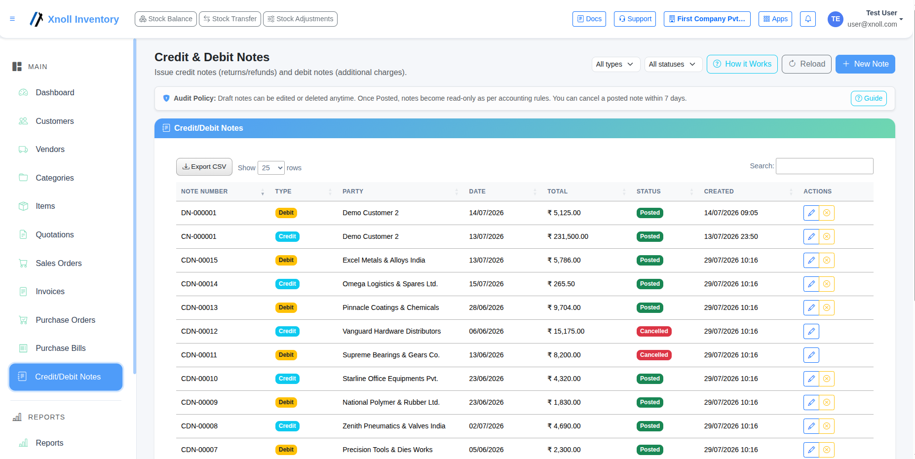The image size is (915, 459).
Task: Sort table by Status column
Action: click(x=665, y=191)
